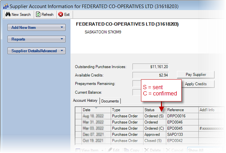This screenshot has width=226, height=153.
Task: Click Purchase Order type in EPO0046 row
Action: pos(127,122)
